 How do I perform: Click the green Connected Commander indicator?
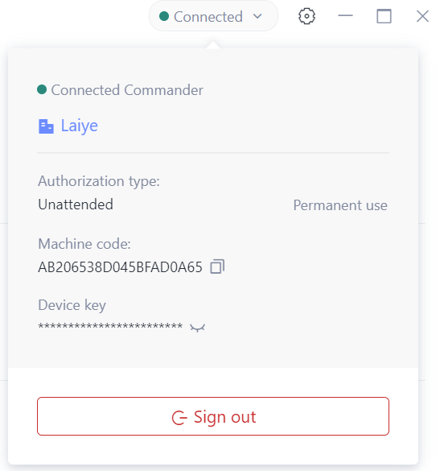click(42, 89)
